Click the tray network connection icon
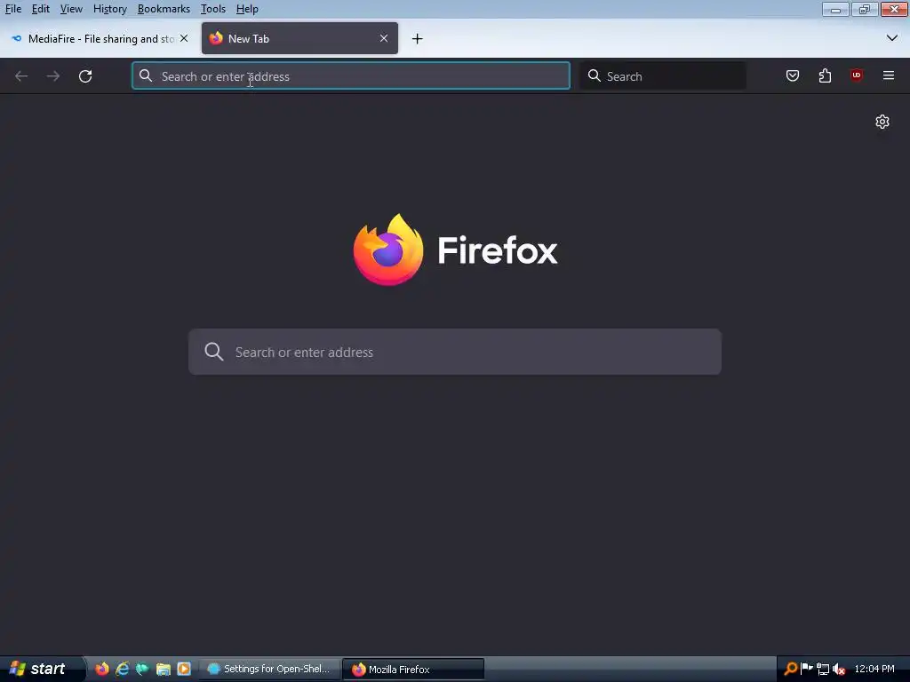The height and width of the screenshot is (682, 910). [822, 669]
